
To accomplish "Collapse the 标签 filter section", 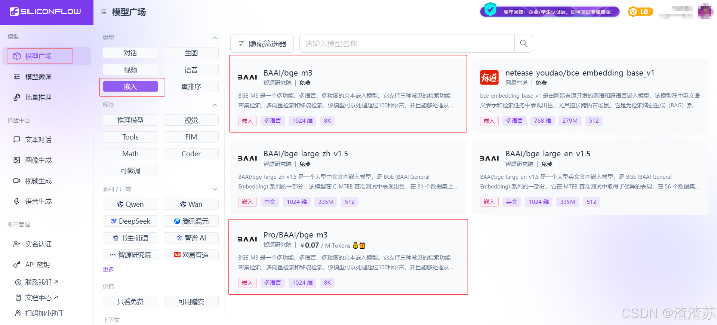I will [215, 105].
